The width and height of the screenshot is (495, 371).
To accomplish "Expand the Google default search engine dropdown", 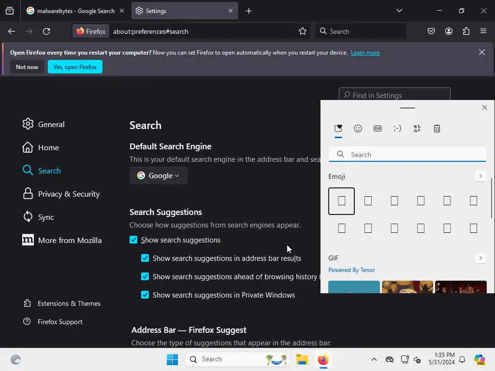I will pyautogui.click(x=159, y=176).
